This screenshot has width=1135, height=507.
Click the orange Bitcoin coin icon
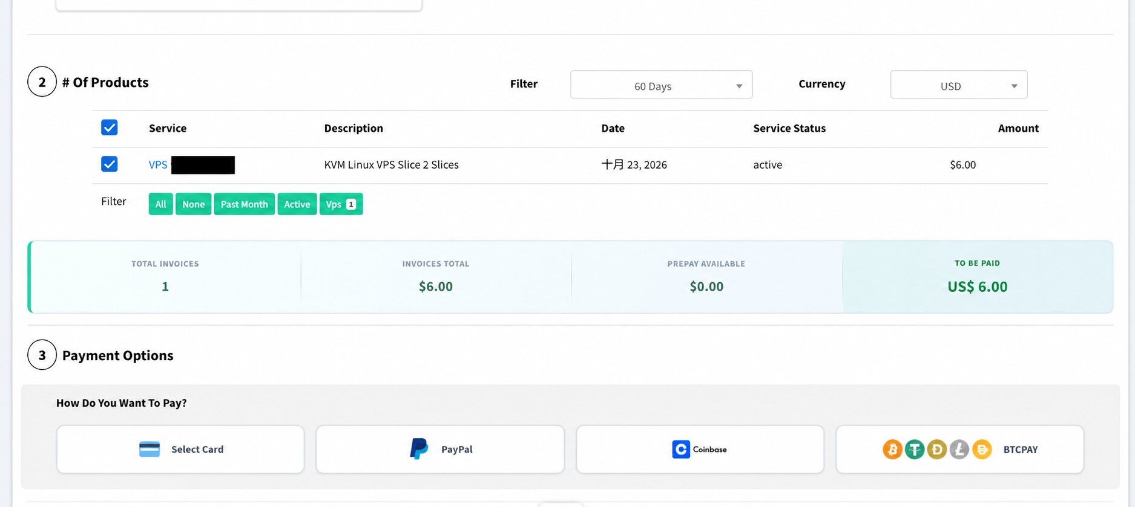(x=892, y=450)
